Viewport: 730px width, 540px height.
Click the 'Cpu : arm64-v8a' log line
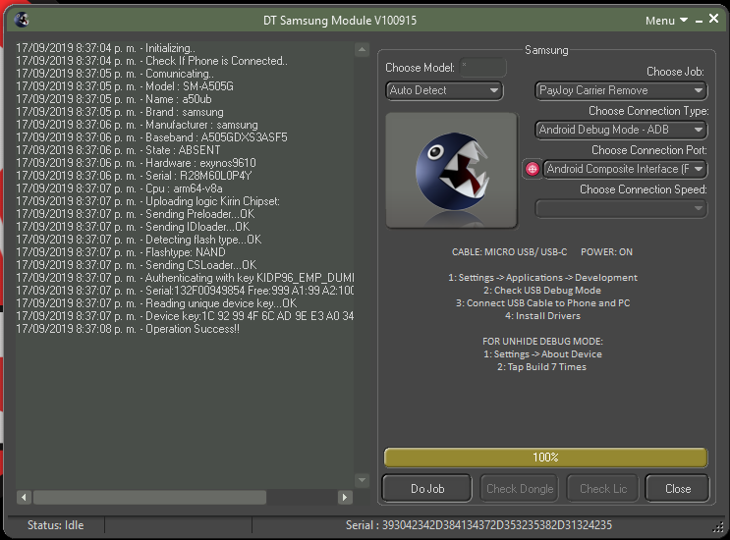pos(119,189)
